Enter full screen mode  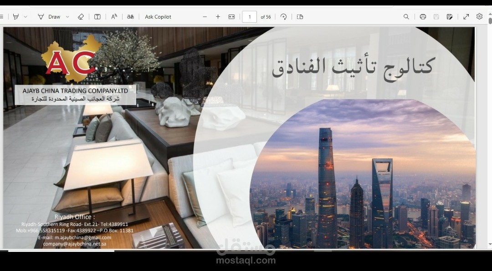(466, 17)
